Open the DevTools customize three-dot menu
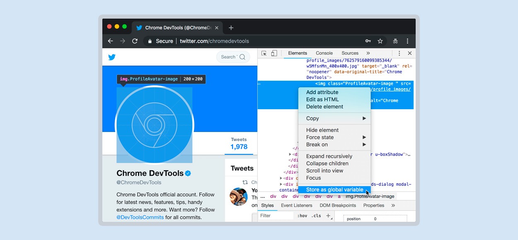 pos(399,53)
